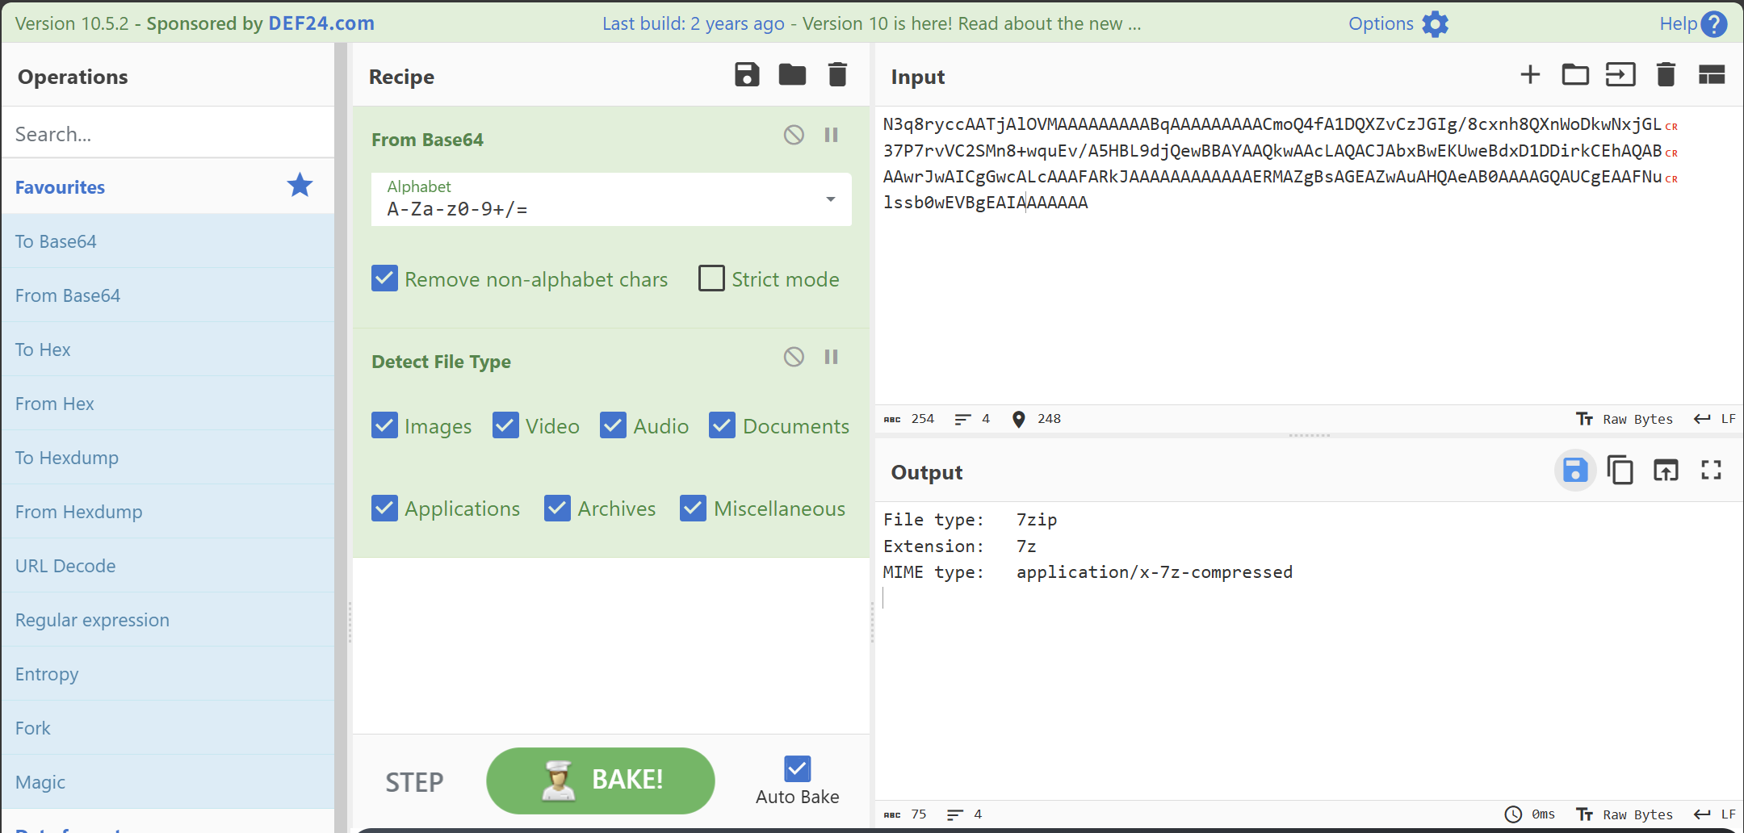Set breakpoint on Detect File Type
Image resolution: width=1744 pixels, height=833 pixels.
(x=831, y=357)
